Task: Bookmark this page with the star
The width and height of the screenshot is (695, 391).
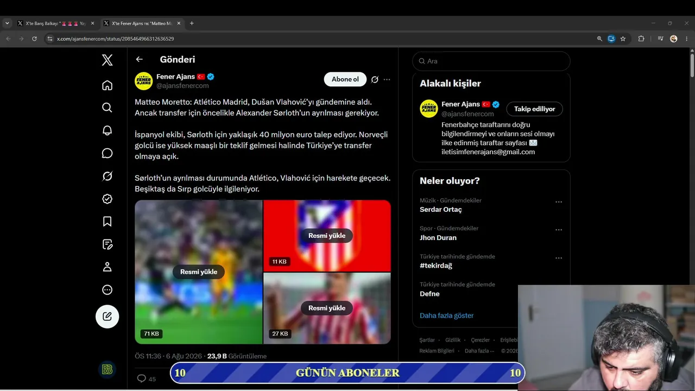Action: point(623,39)
